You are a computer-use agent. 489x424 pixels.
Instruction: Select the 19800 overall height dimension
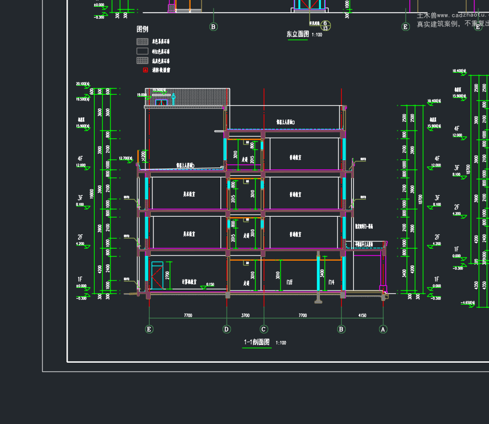92,194
